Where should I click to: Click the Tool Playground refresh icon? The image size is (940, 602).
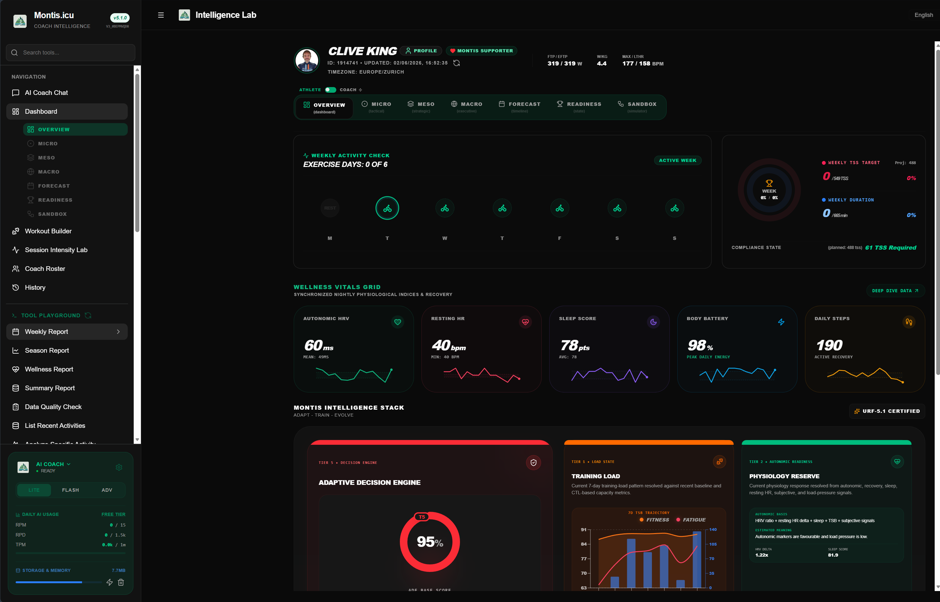pos(88,315)
